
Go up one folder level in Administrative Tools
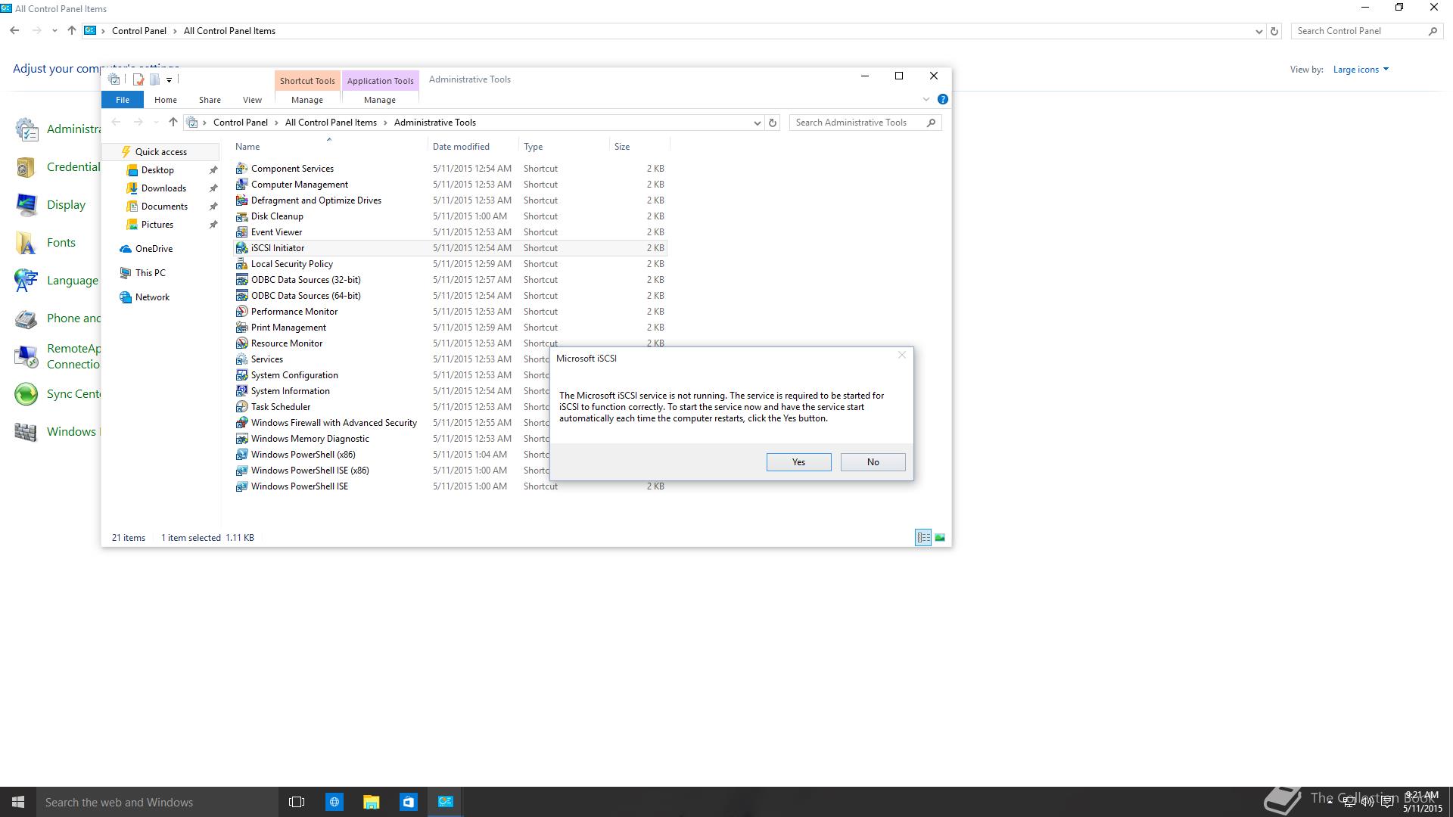click(173, 123)
